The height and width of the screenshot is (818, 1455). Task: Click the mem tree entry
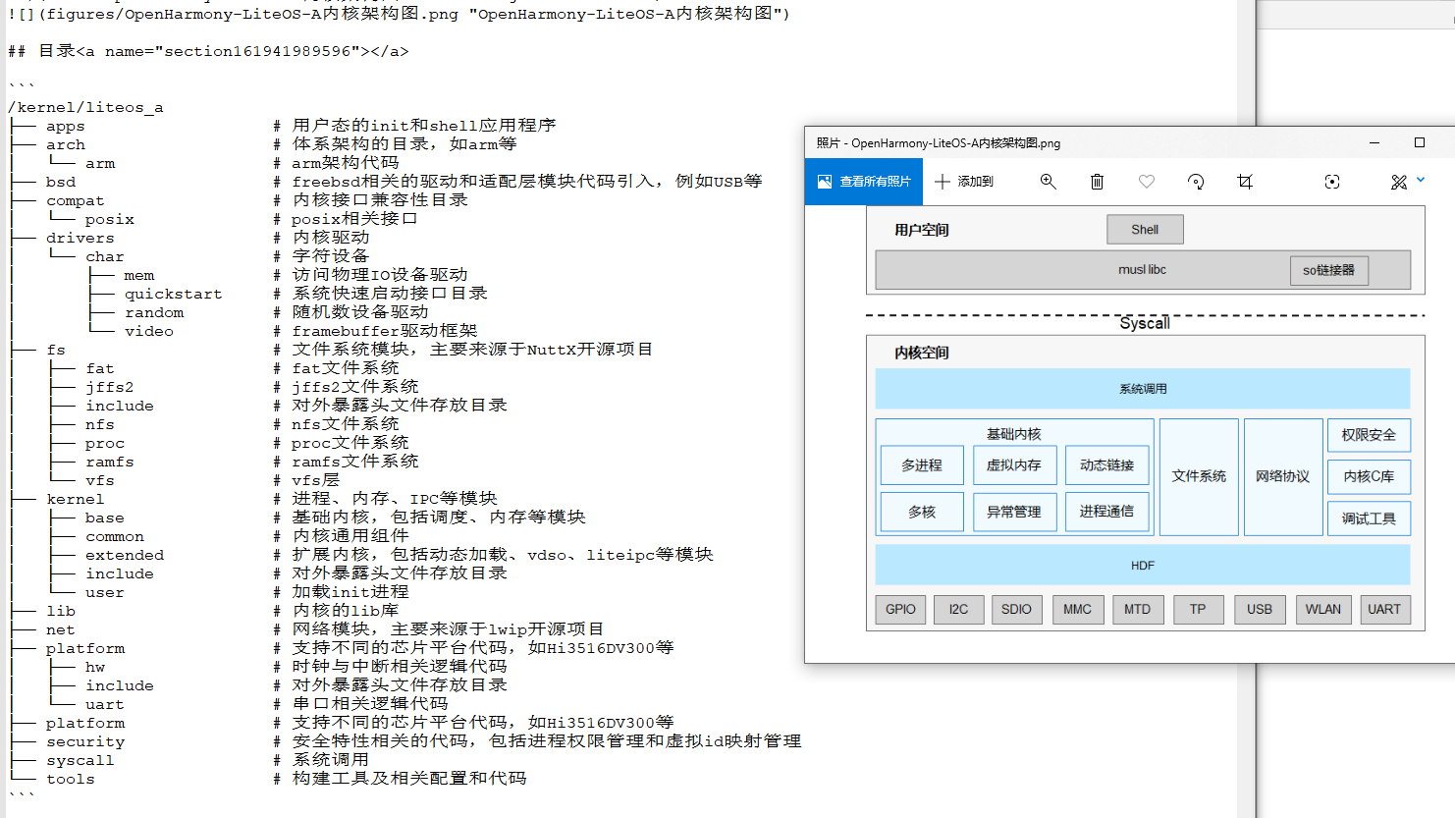click(139, 276)
